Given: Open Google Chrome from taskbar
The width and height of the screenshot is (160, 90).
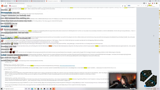Looking at the screenshot, I should 41,89.
